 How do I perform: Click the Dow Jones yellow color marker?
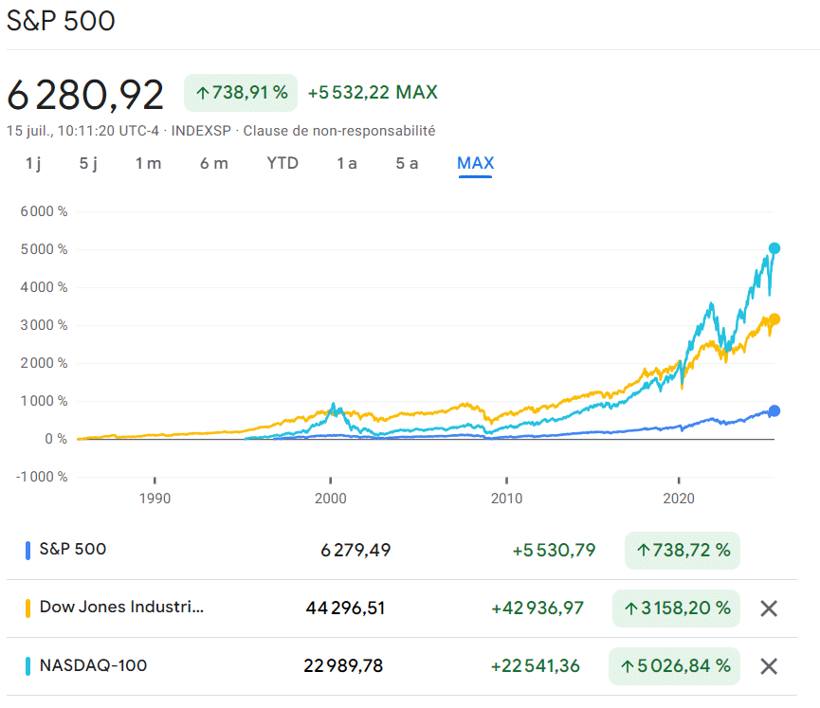pos(27,608)
